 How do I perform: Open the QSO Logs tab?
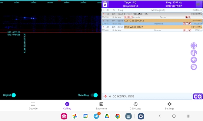pyautogui.click(x=135, y=106)
